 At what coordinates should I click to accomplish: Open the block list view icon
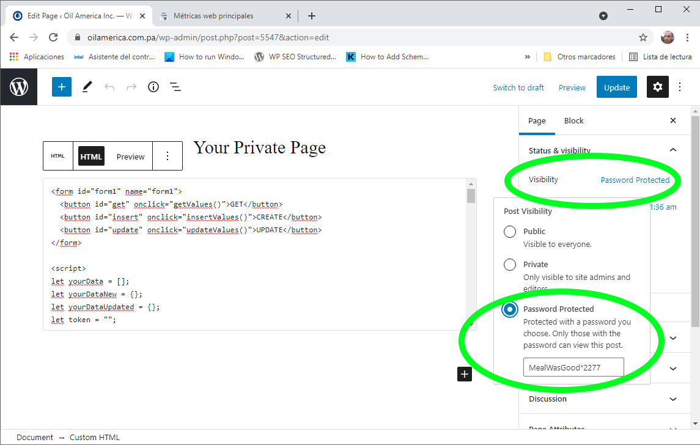pyautogui.click(x=175, y=87)
